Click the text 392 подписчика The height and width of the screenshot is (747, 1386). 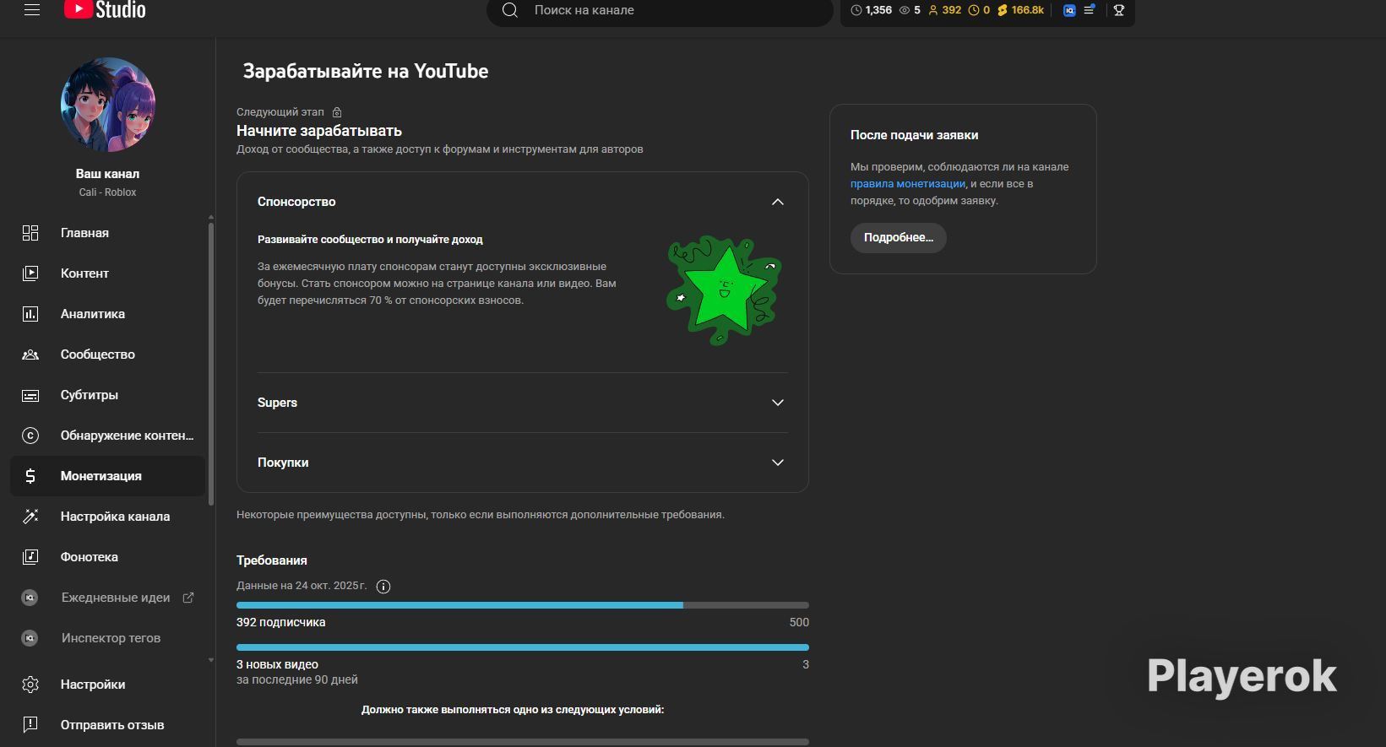[280, 622]
